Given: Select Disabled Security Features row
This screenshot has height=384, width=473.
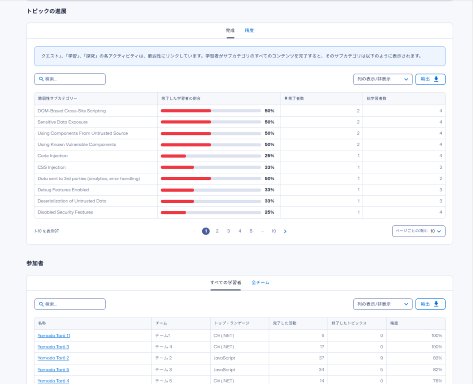Looking at the screenshot, I should [240, 212].
